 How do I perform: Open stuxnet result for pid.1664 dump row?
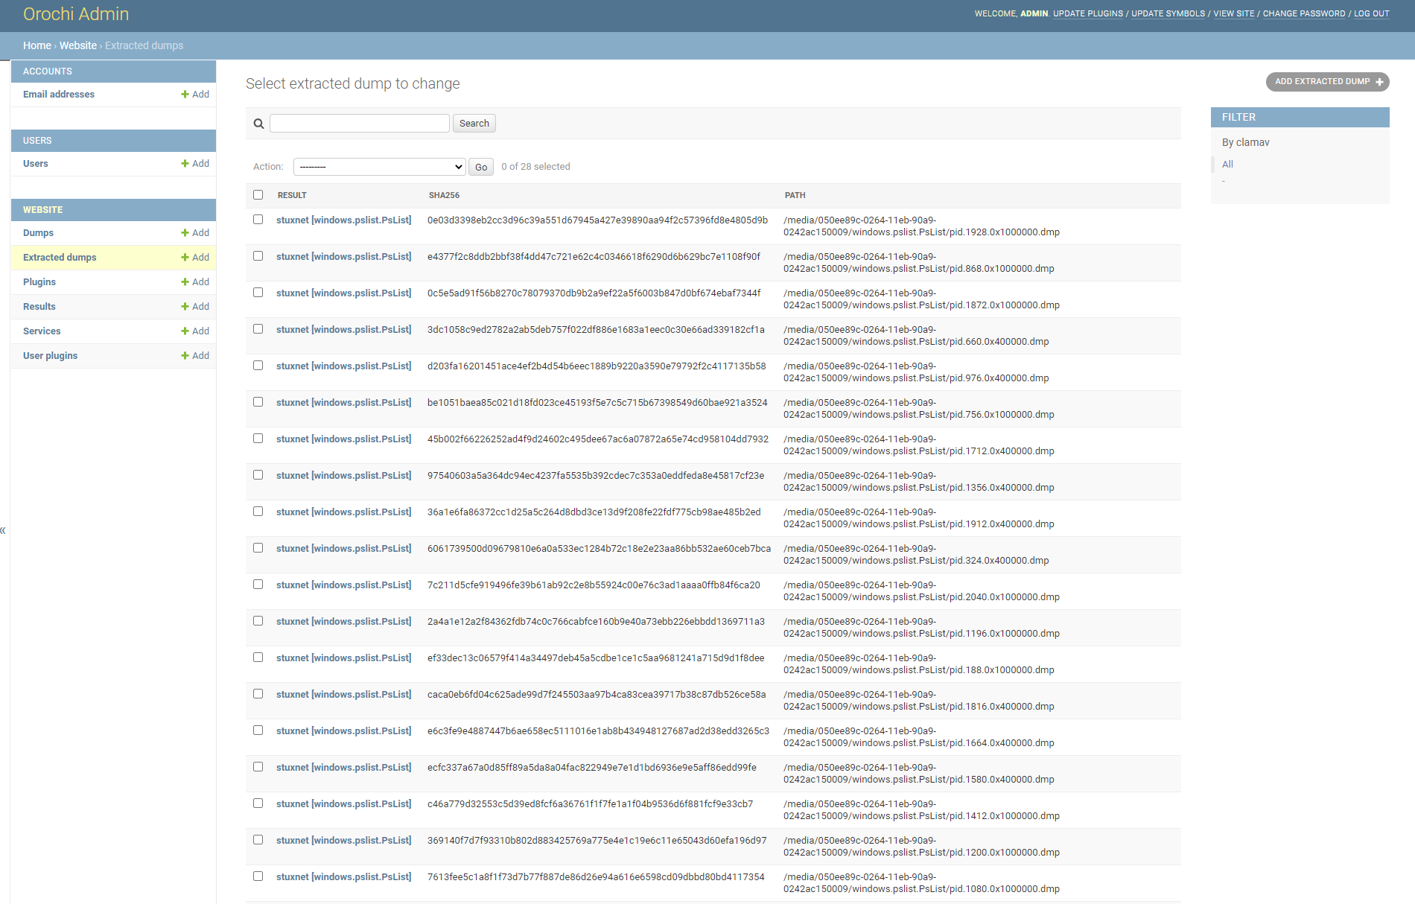click(344, 731)
